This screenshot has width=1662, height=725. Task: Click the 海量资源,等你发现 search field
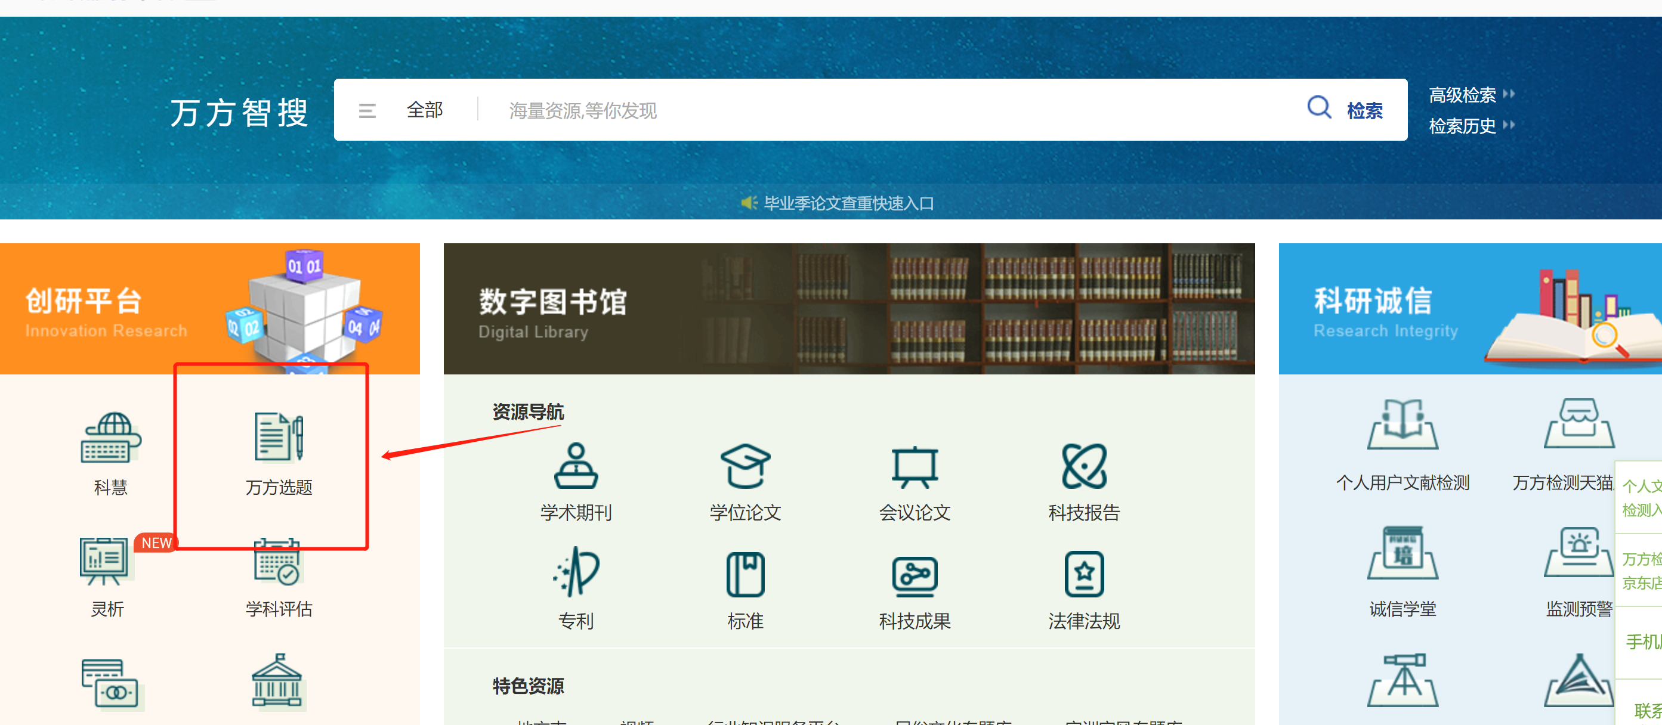coord(890,110)
